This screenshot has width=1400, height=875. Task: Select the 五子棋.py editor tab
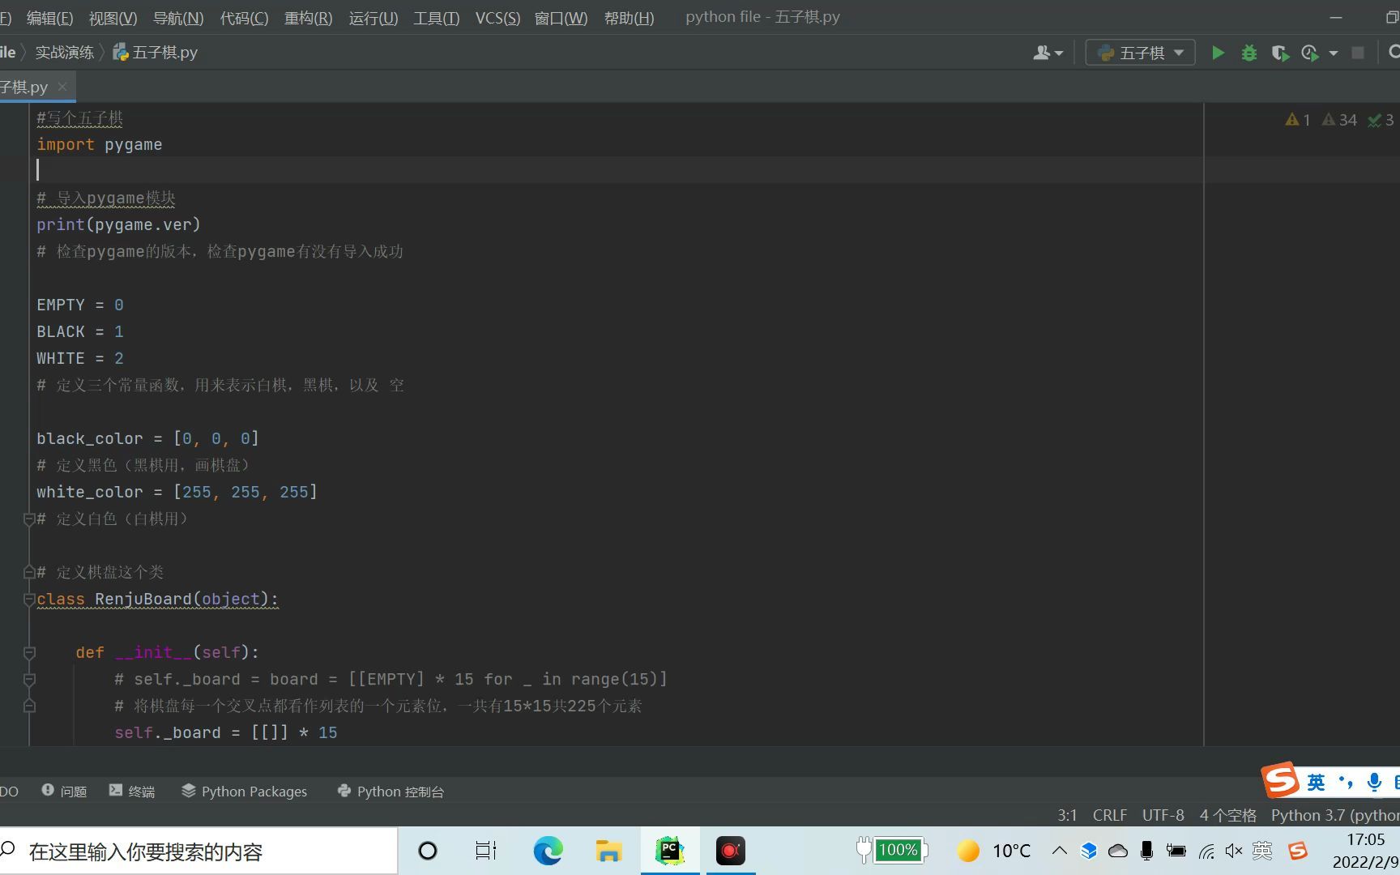click(24, 86)
